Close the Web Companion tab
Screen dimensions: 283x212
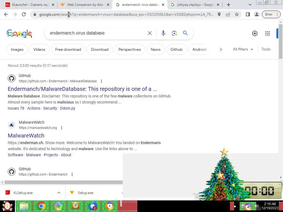(x=108, y=5)
